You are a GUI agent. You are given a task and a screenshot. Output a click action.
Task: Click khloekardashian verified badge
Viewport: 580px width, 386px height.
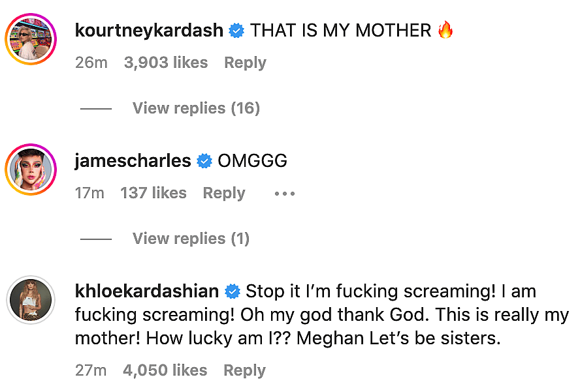(232, 291)
